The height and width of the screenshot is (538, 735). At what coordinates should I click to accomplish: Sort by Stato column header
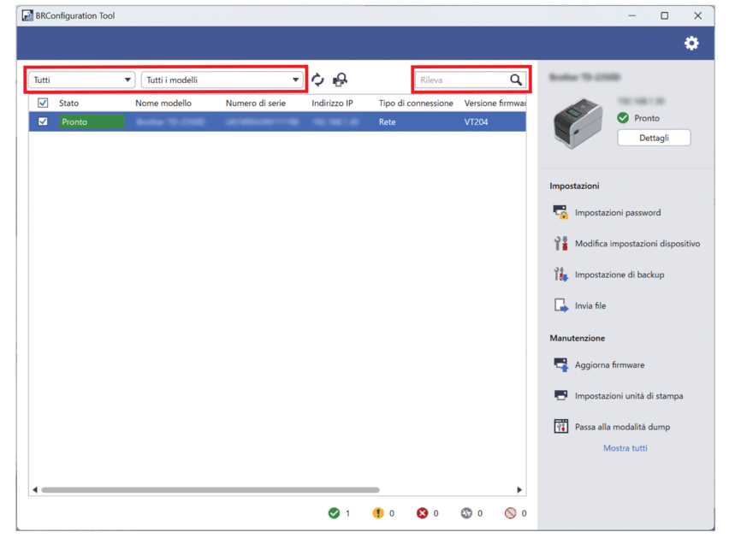click(x=69, y=103)
